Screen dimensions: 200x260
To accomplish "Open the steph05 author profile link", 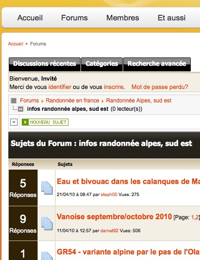I will point(109,195).
